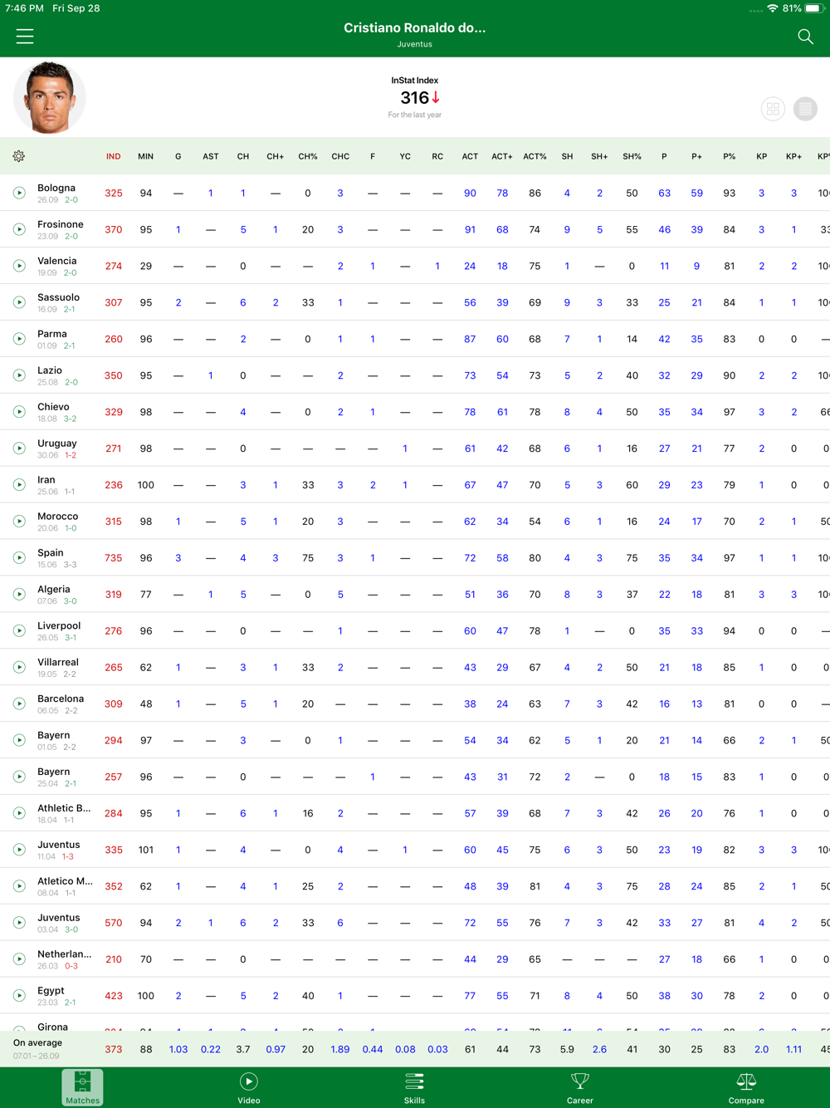Viewport: 830px width, 1108px height.
Task: Play video for Egypt match
Action: 19,996
